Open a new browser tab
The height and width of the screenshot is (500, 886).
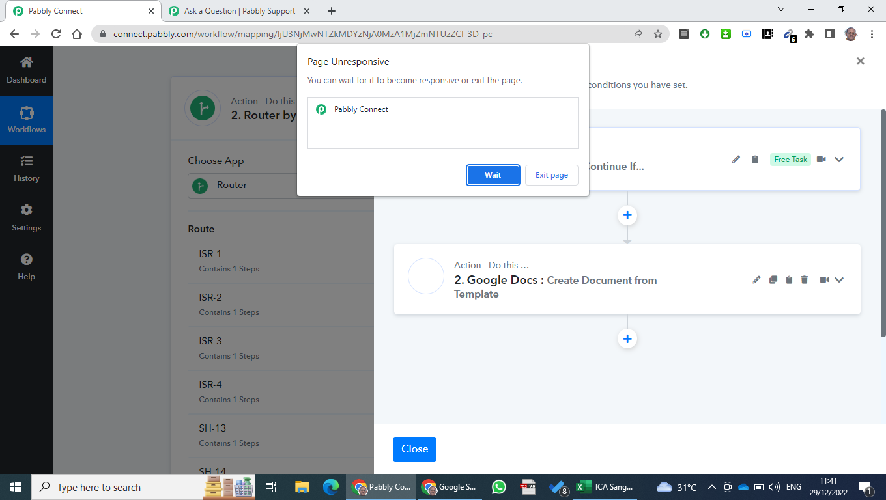coord(332,11)
